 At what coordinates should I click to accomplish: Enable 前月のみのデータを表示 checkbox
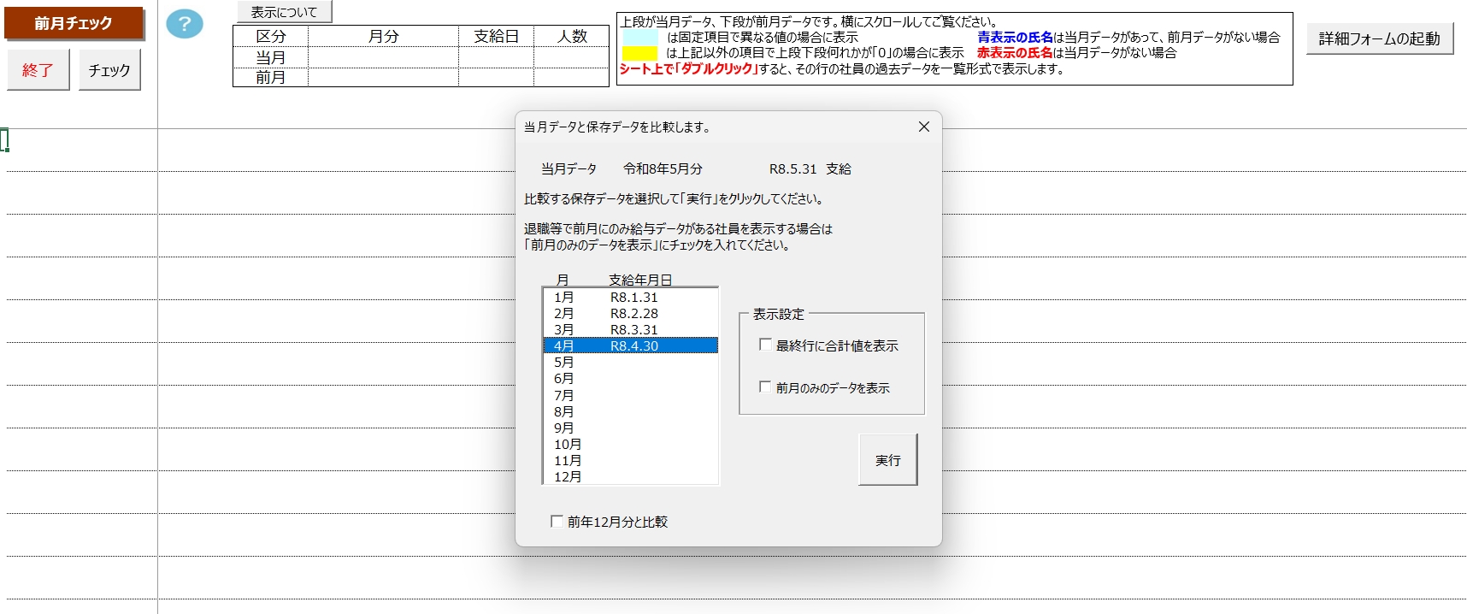[824, 387]
